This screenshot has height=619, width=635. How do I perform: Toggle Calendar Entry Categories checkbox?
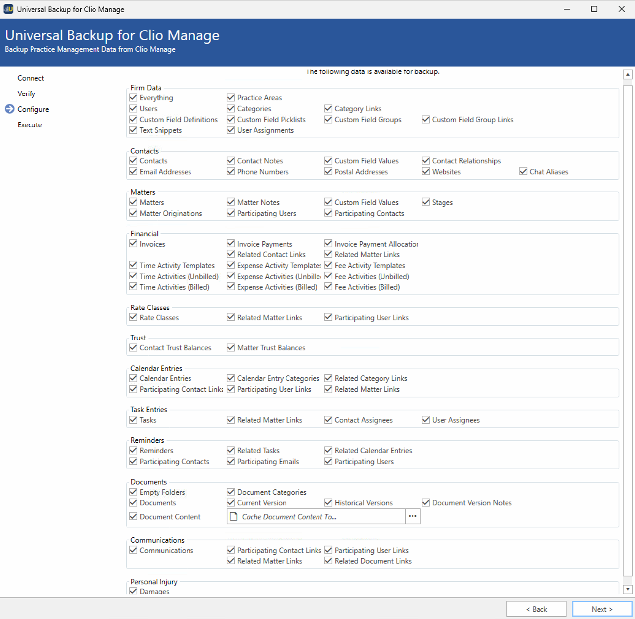231,378
